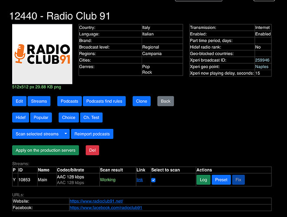Open the radioclub91.net website link
The height and width of the screenshot is (217, 287).
click(x=96, y=201)
